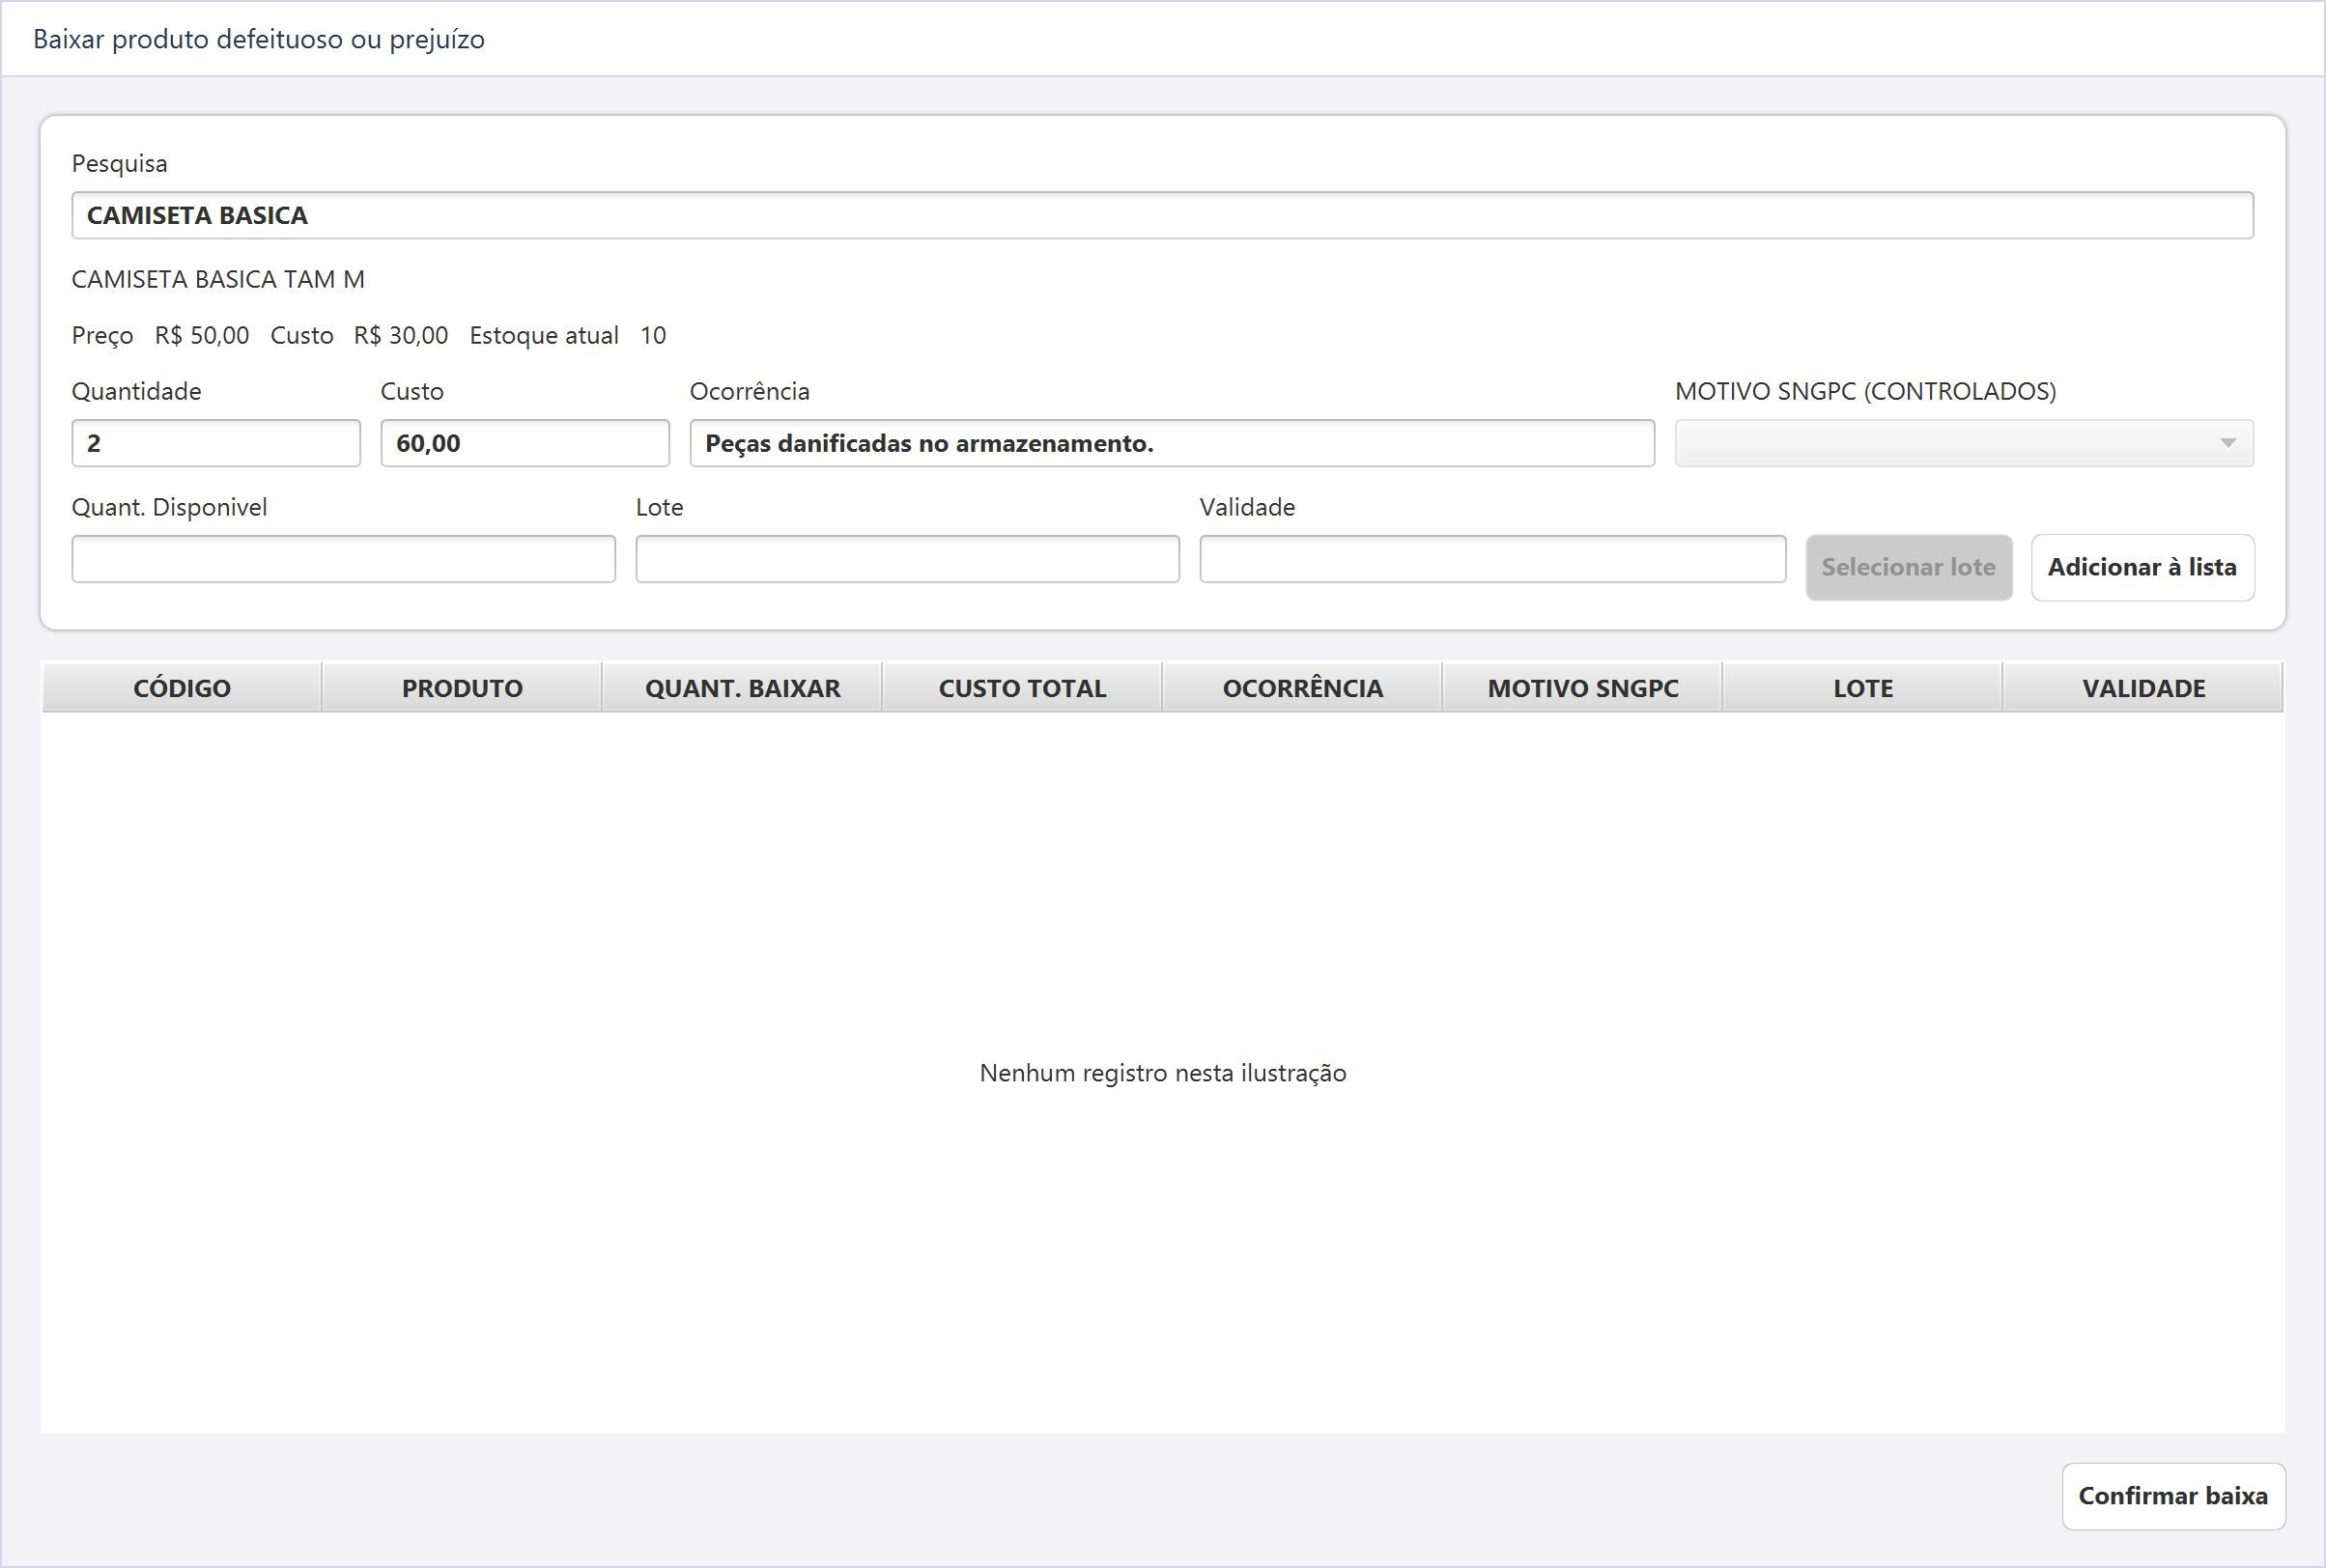
Task: Click MOTIVO SNGPC column header
Action: pyautogui.click(x=1582, y=688)
